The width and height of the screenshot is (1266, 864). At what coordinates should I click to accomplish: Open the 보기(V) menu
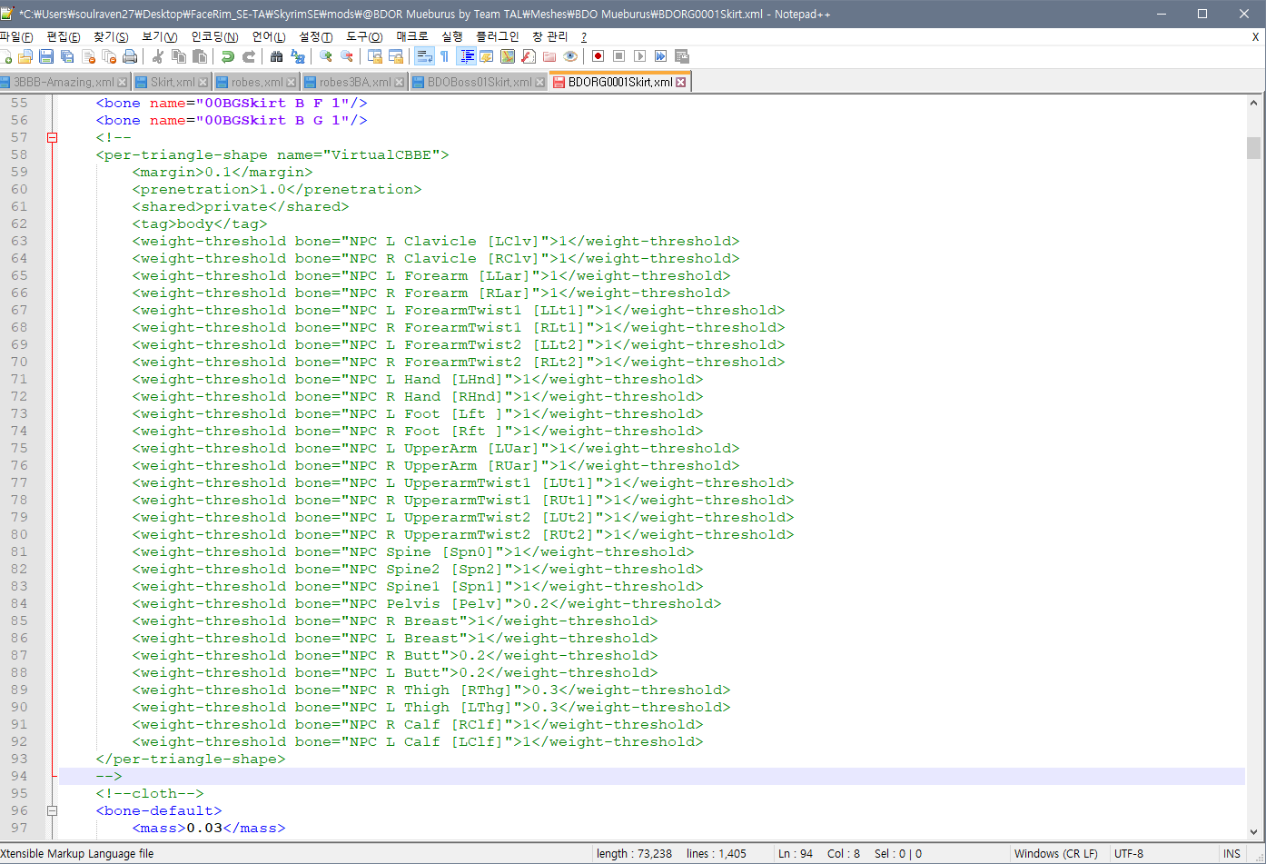159,36
